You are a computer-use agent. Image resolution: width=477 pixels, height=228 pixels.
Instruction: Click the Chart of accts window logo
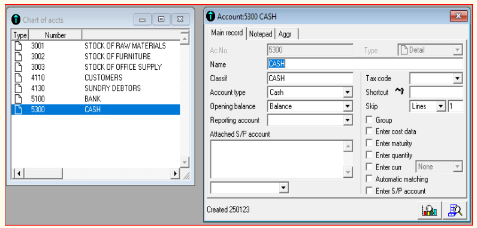[x=16, y=20]
